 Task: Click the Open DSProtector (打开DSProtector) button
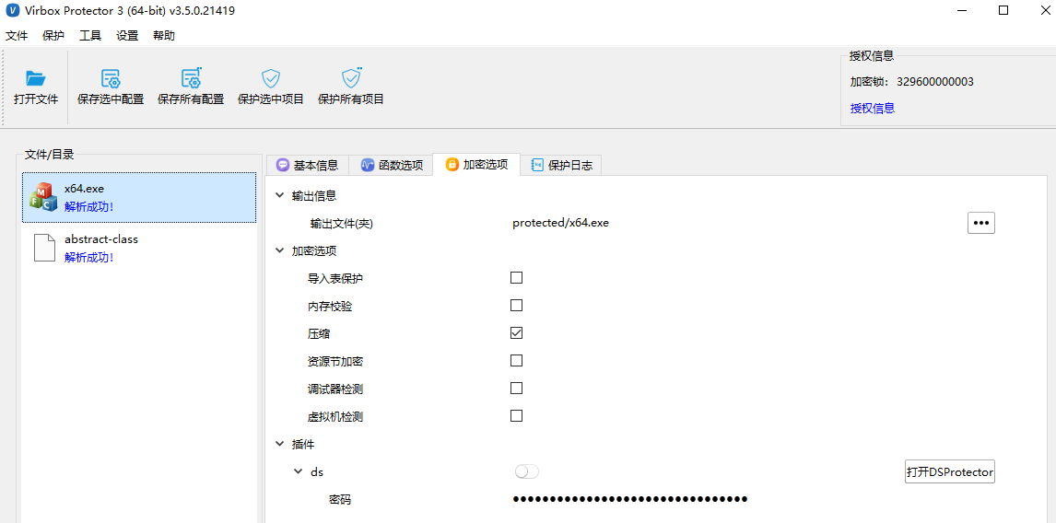tap(950, 471)
